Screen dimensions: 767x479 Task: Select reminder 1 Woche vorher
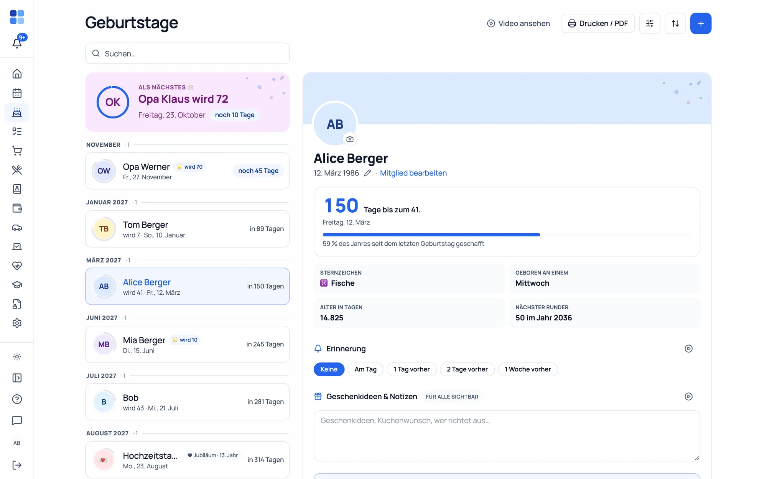pyautogui.click(x=528, y=369)
